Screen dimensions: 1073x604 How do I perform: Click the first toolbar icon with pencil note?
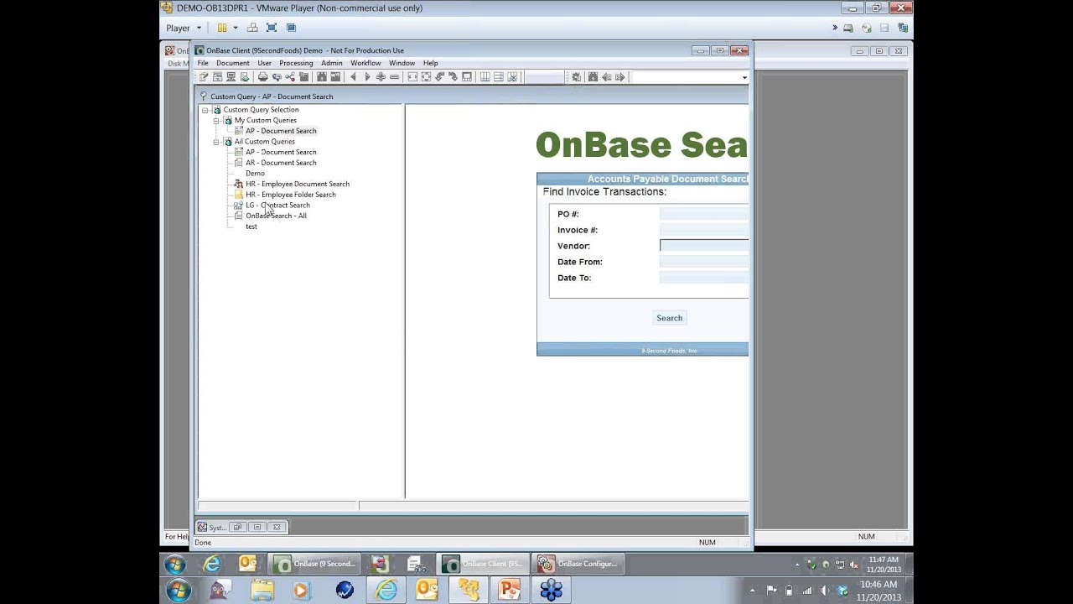pyautogui.click(x=203, y=77)
